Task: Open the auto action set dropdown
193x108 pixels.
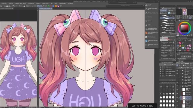Action: (166, 64)
